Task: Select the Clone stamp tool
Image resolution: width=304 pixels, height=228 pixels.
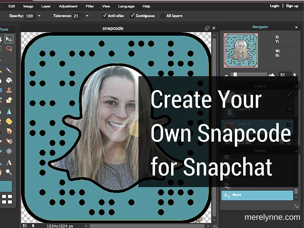Action: [9, 90]
